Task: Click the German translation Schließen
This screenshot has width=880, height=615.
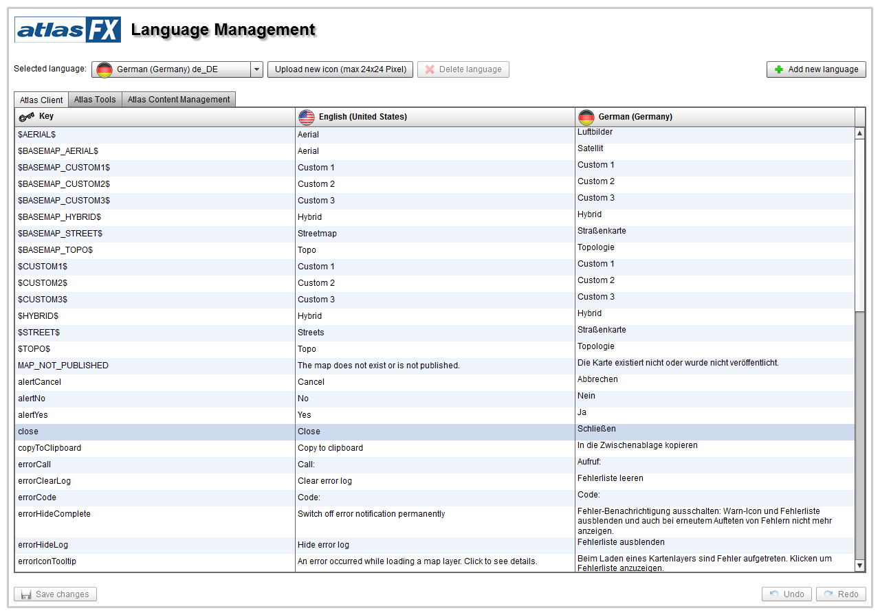Action: point(597,429)
